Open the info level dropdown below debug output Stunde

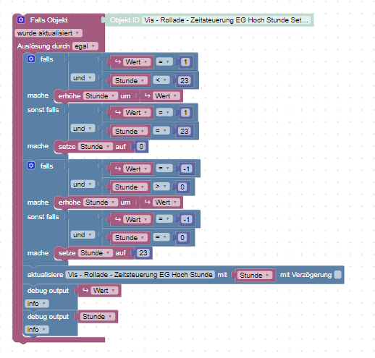pos(37,329)
